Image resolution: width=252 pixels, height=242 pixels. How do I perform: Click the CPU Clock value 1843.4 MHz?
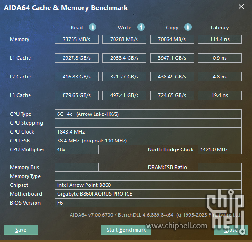148,132
